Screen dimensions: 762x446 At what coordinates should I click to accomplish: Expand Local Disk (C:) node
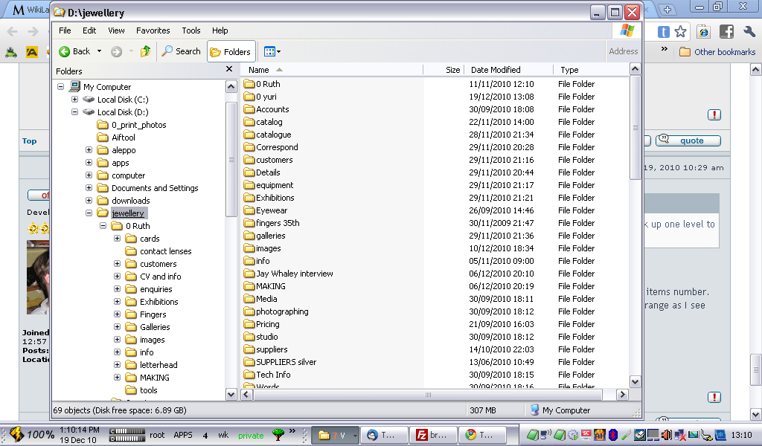(75, 100)
